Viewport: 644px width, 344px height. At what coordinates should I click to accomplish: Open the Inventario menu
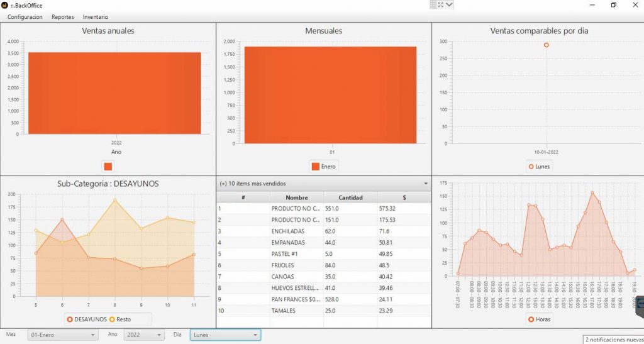95,17
